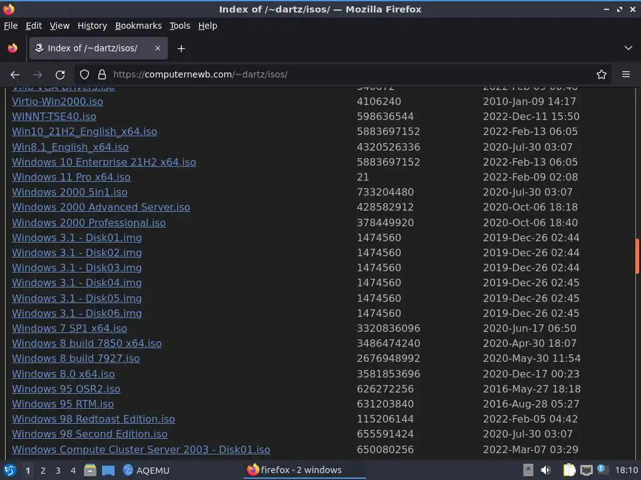
Task: Open the removable media tray icon
Action: pyautogui.click(x=528, y=470)
